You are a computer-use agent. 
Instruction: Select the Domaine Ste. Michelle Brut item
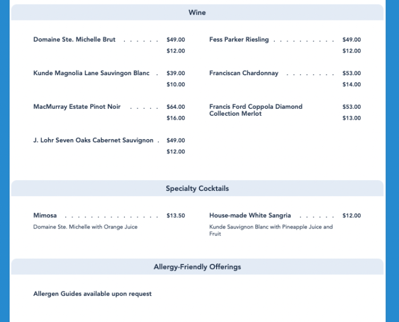[x=75, y=40]
